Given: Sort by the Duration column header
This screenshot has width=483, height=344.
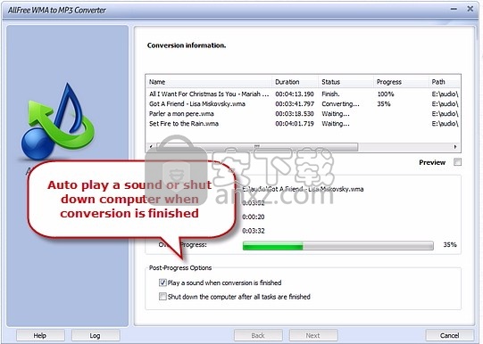Looking at the screenshot, I should point(296,82).
